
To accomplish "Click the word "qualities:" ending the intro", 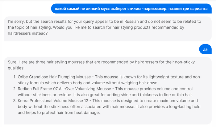I will point(17,68).
